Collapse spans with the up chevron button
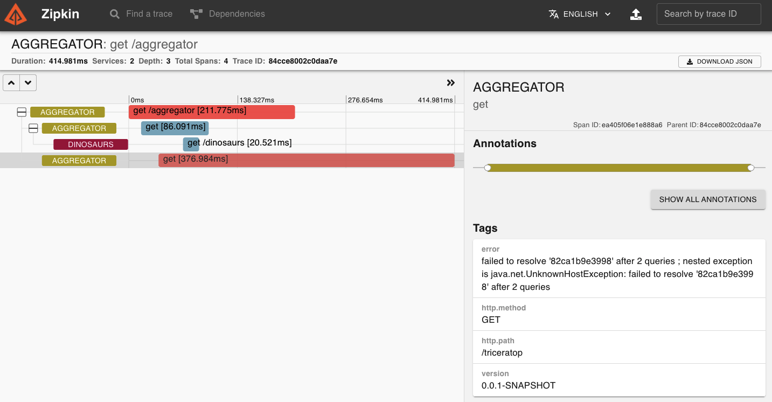This screenshot has height=402, width=772. click(12, 83)
